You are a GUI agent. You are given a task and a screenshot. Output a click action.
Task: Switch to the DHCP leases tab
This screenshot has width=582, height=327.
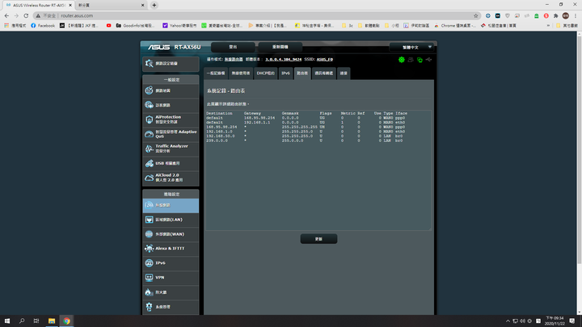[266, 73]
